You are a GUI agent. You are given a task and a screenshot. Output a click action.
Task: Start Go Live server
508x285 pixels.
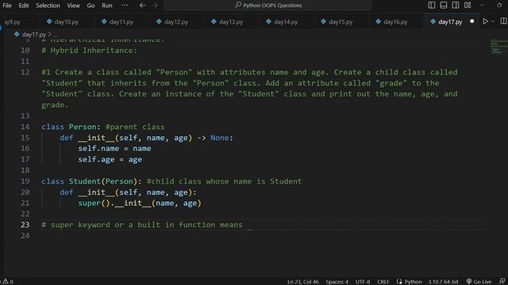479,282
